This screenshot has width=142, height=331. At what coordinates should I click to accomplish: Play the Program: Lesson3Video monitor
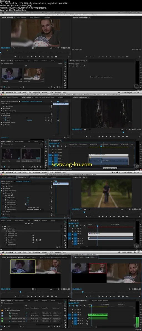[106, 137]
